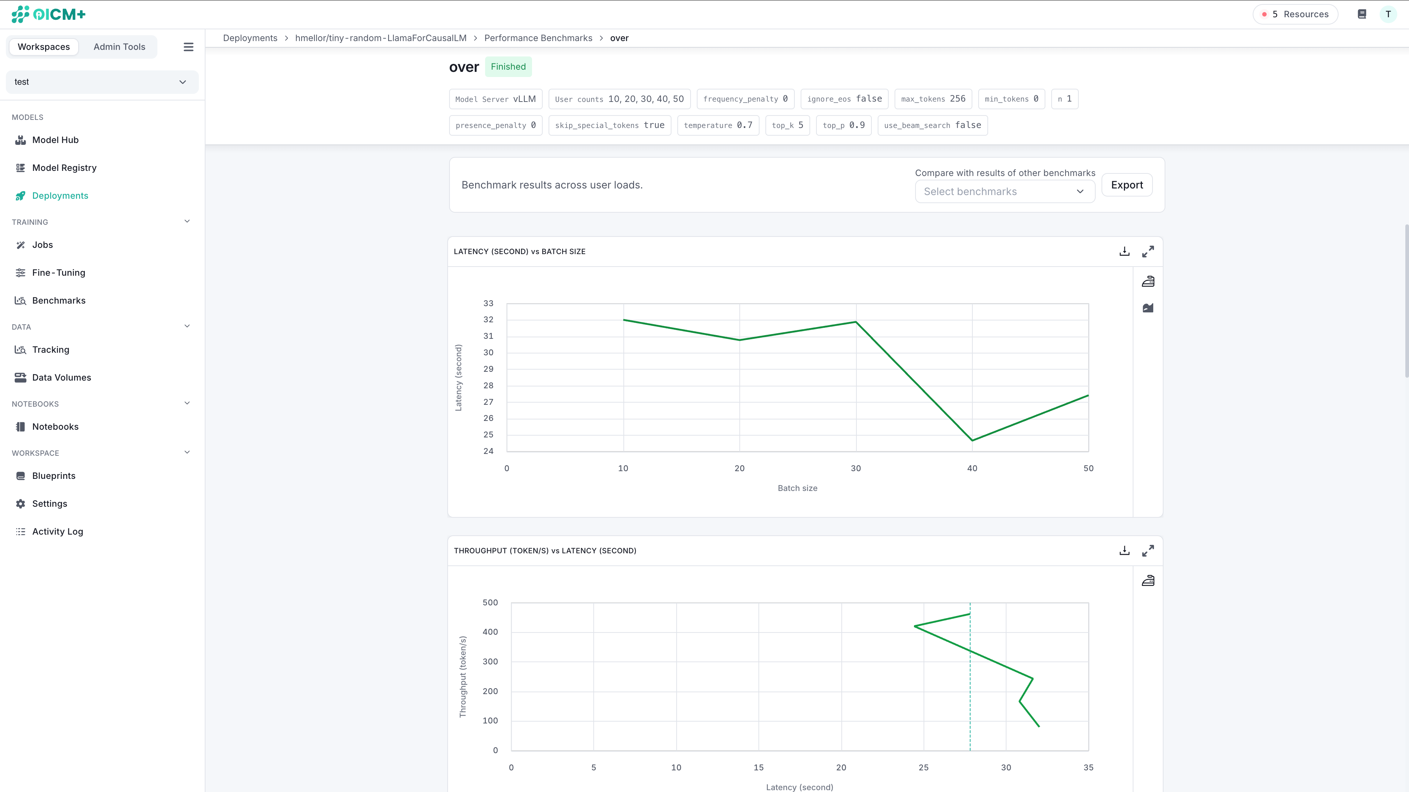Viewport: 1409px width, 792px height.
Task: Click the Finished status badge
Action: [508, 67]
